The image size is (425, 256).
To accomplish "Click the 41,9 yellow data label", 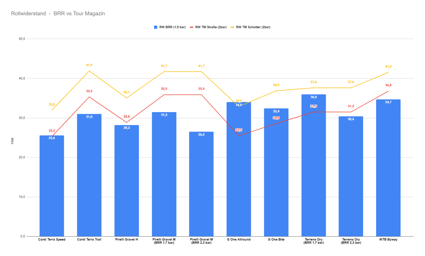I will [x=89, y=65].
